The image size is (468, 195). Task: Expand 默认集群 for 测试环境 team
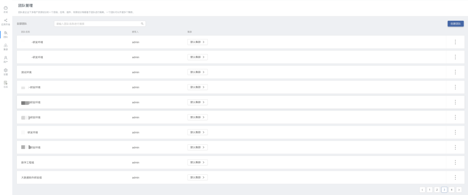tap(198, 72)
